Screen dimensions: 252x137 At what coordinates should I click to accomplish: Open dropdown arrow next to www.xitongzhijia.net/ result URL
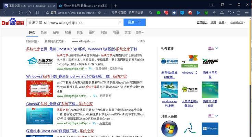coord(86,69)
